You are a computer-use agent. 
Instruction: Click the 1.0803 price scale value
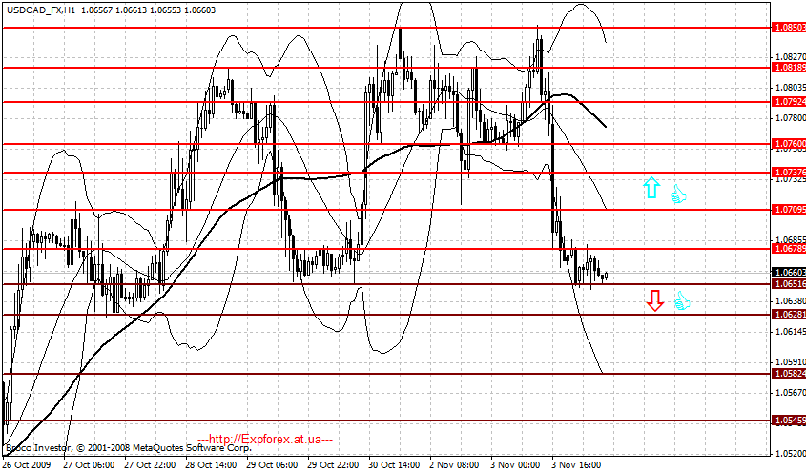click(x=790, y=88)
